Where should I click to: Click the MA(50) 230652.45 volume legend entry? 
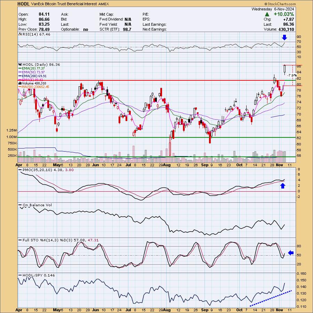pyautogui.click(x=34, y=87)
